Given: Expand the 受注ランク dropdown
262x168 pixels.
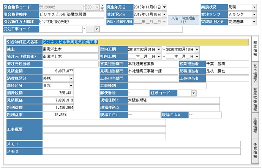Looking at the screenshot, I should [254, 14].
